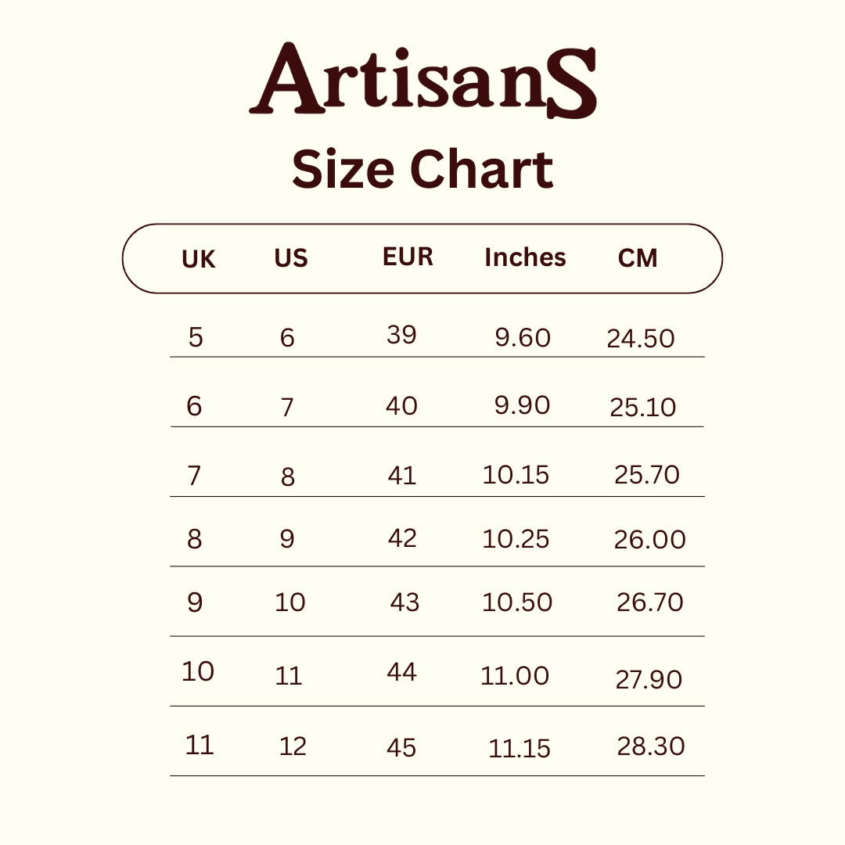Click the 25.10 CM measurement
This screenshot has width=845, height=845.
[642, 408]
